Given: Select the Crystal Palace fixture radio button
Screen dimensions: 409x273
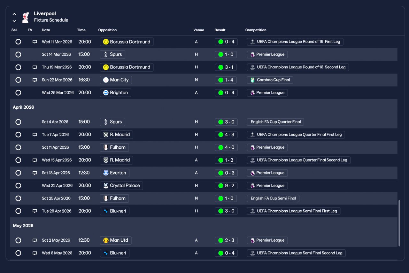Looking at the screenshot, I should pyautogui.click(x=18, y=186).
